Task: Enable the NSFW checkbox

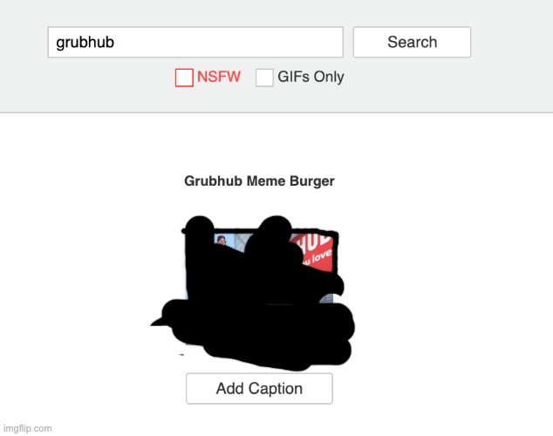Action: (184, 78)
